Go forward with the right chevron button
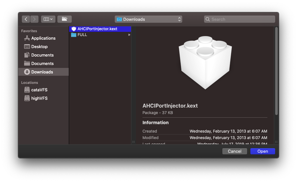The image size is (297, 182). tap(34, 19)
